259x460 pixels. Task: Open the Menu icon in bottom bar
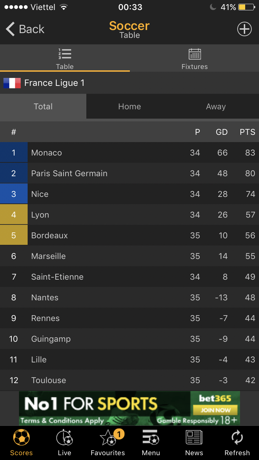pos(151,438)
